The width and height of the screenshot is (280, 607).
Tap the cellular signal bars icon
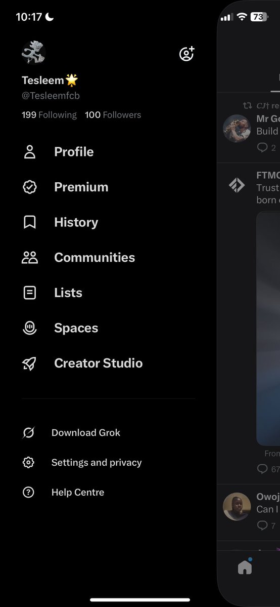tap(226, 17)
